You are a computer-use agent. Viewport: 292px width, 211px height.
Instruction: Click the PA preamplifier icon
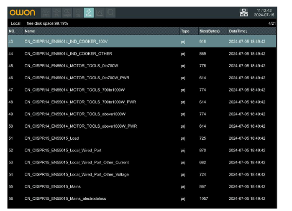tap(56, 13)
